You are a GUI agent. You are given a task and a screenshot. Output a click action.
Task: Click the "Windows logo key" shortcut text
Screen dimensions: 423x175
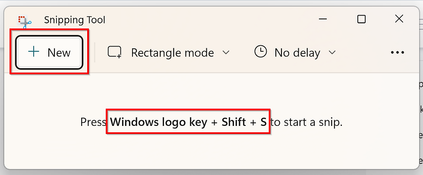[x=159, y=122]
